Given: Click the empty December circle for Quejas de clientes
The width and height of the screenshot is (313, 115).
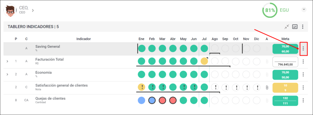Looking at the screenshot, I should pyautogui.click(x=256, y=100).
